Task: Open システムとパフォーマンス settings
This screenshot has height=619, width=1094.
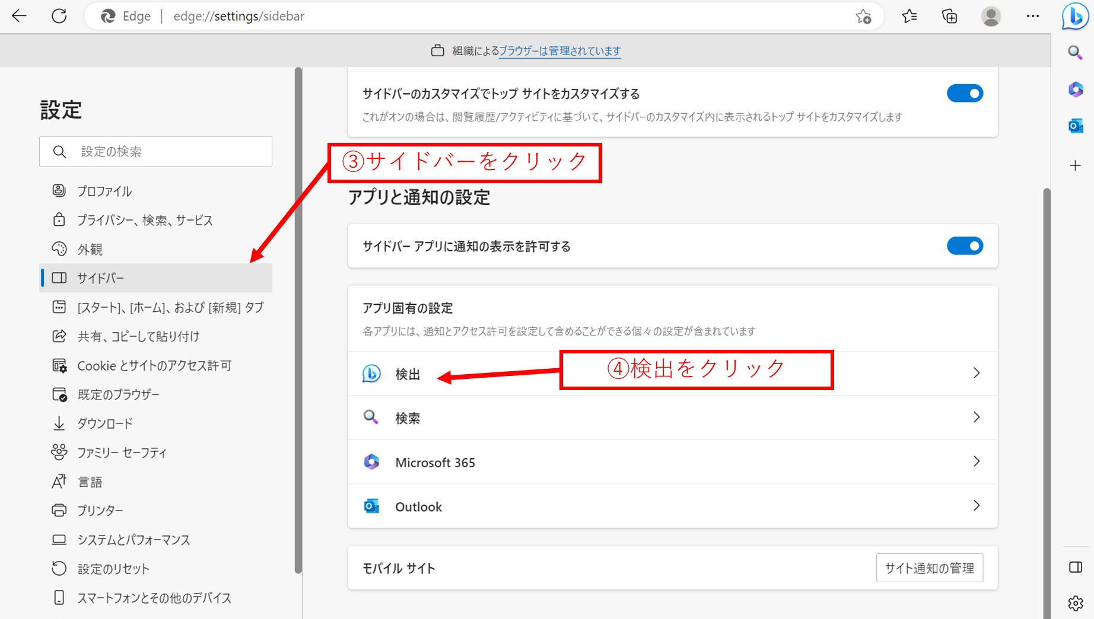Action: click(x=155, y=539)
